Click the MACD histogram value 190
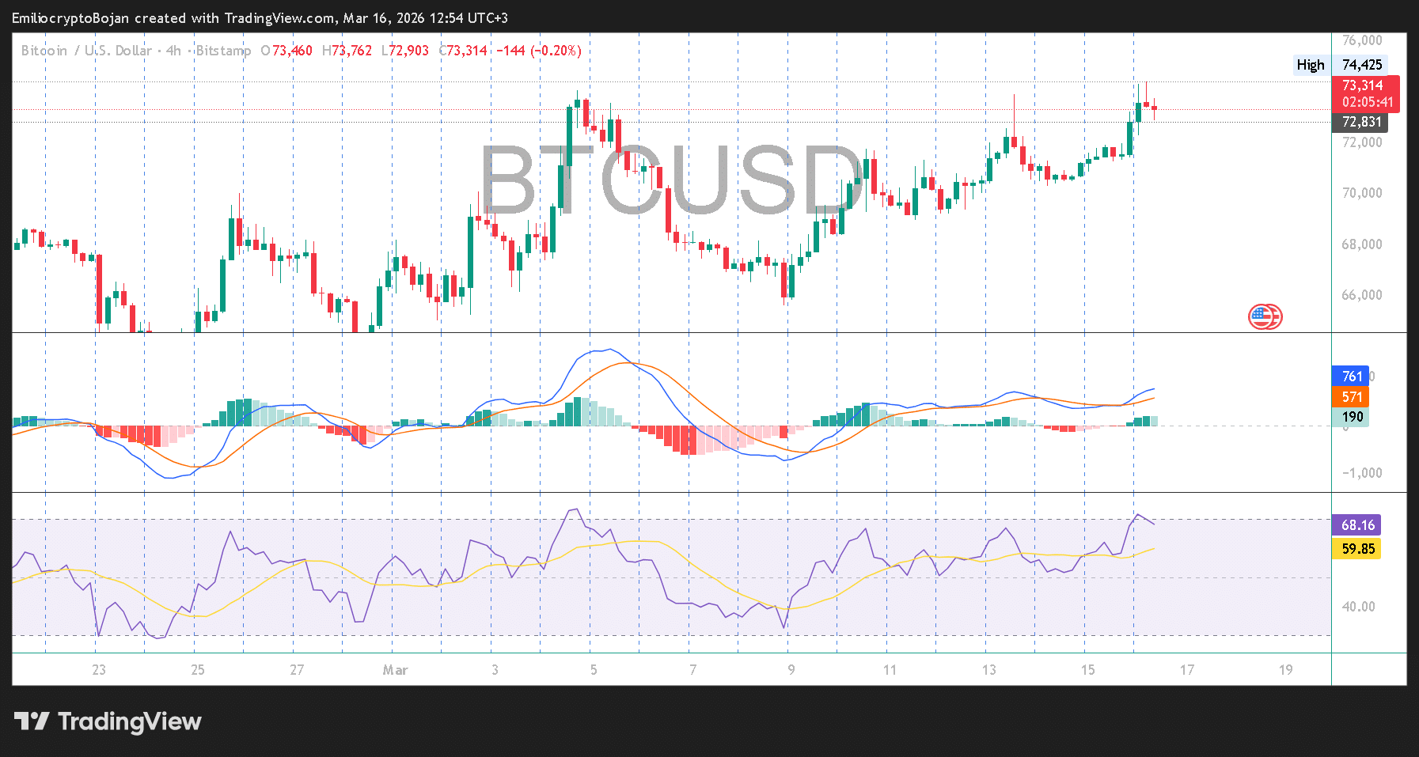The width and height of the screenshot is (1419, 757). tap(1352, 417)
